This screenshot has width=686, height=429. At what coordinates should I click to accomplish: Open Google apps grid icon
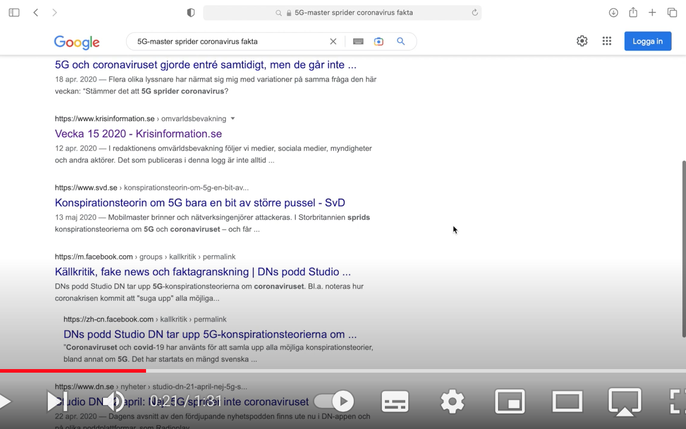pos(607,41)
